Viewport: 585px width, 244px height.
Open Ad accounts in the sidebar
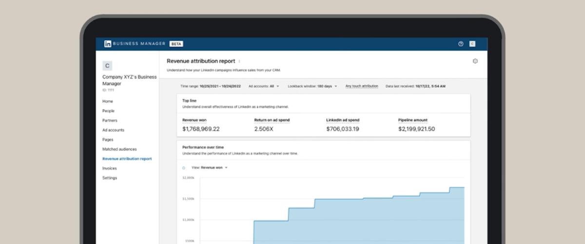(113, 130)
